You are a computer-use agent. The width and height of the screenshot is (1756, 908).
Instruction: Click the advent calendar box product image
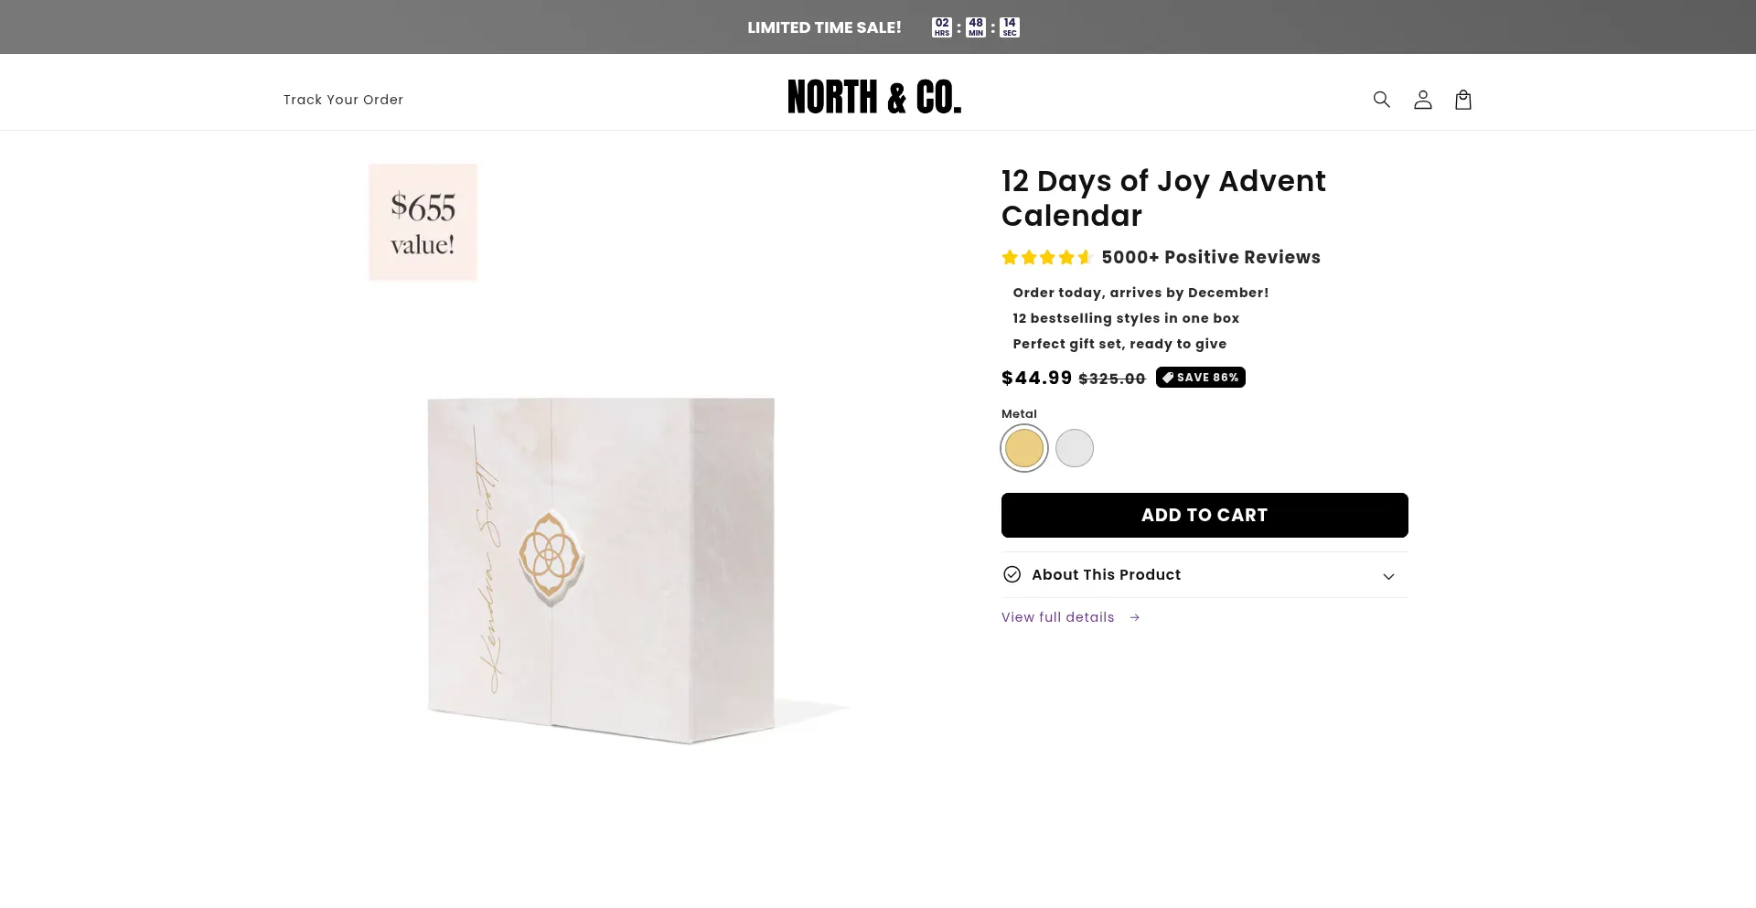click(x=601, y=569)
